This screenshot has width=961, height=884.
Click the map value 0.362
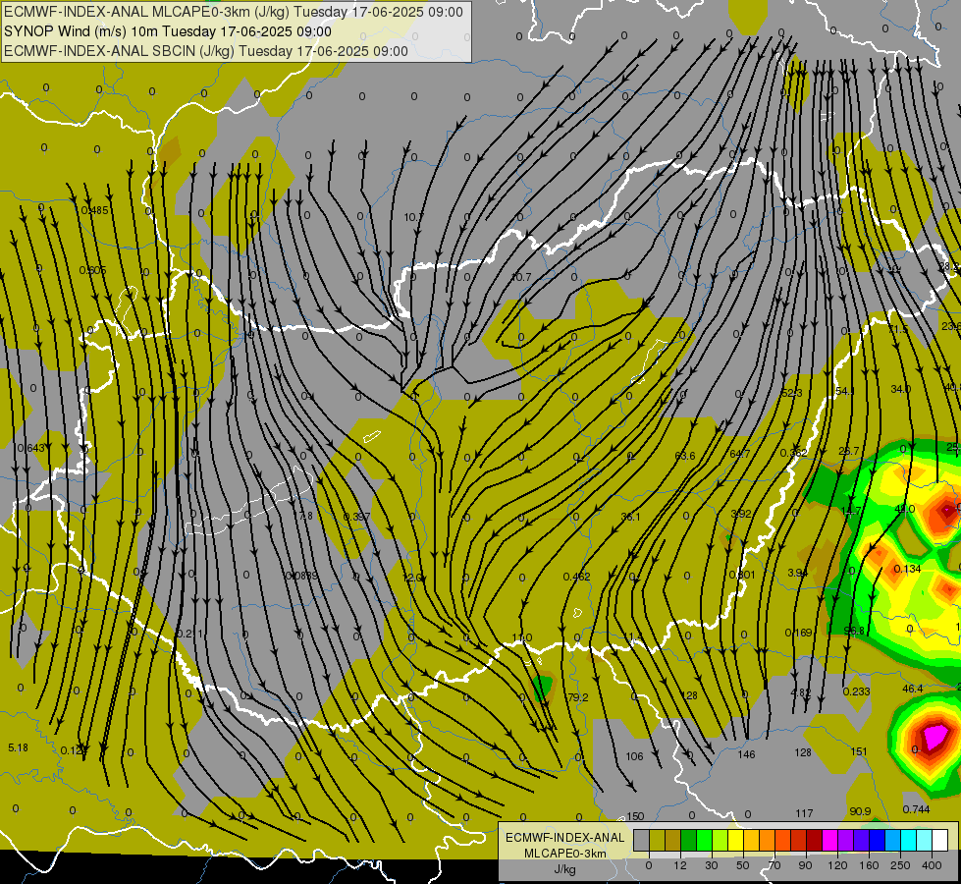[794, 454]
